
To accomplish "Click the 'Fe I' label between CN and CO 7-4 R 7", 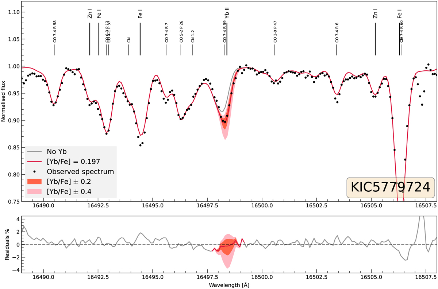I will tap(140, 14).
